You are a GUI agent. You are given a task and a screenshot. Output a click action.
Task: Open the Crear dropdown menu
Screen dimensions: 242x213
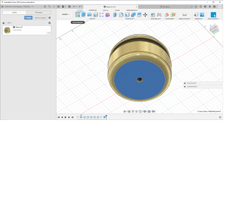click(x=93, y=19)
